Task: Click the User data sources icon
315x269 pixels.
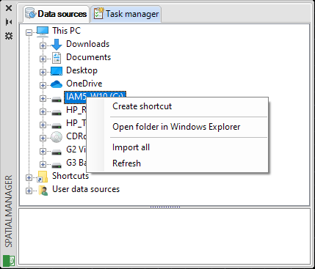Action: [43, 191]
